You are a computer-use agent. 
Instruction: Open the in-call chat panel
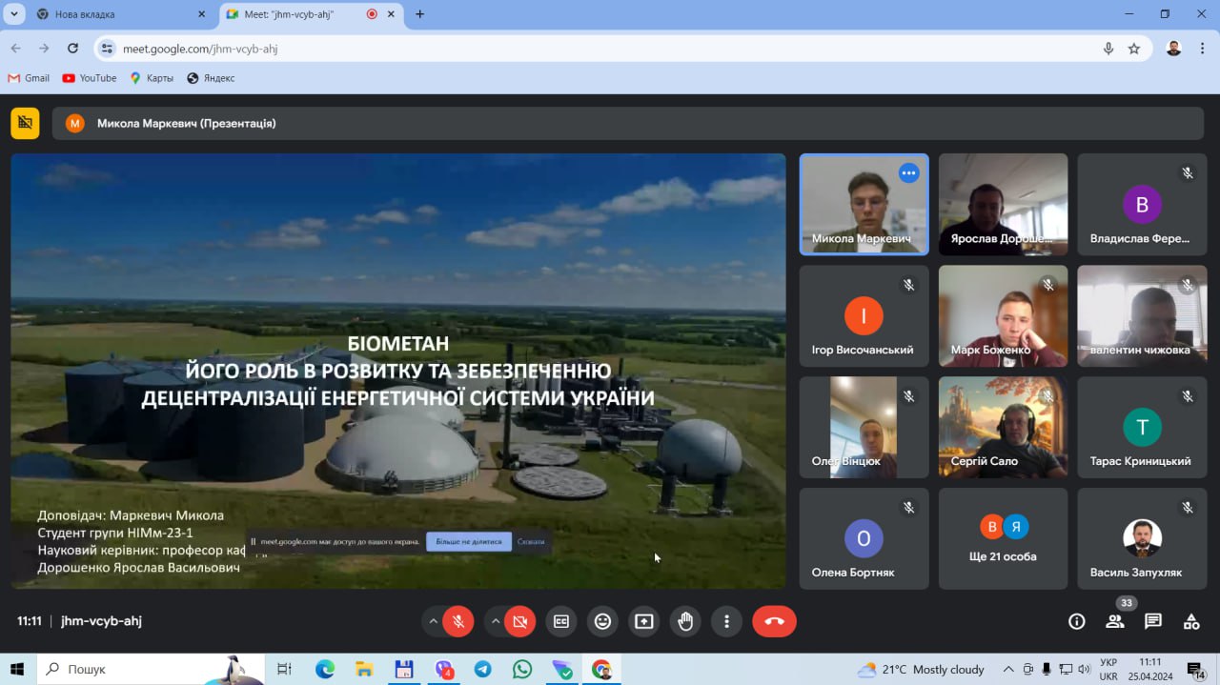(x=1153, y=620)
